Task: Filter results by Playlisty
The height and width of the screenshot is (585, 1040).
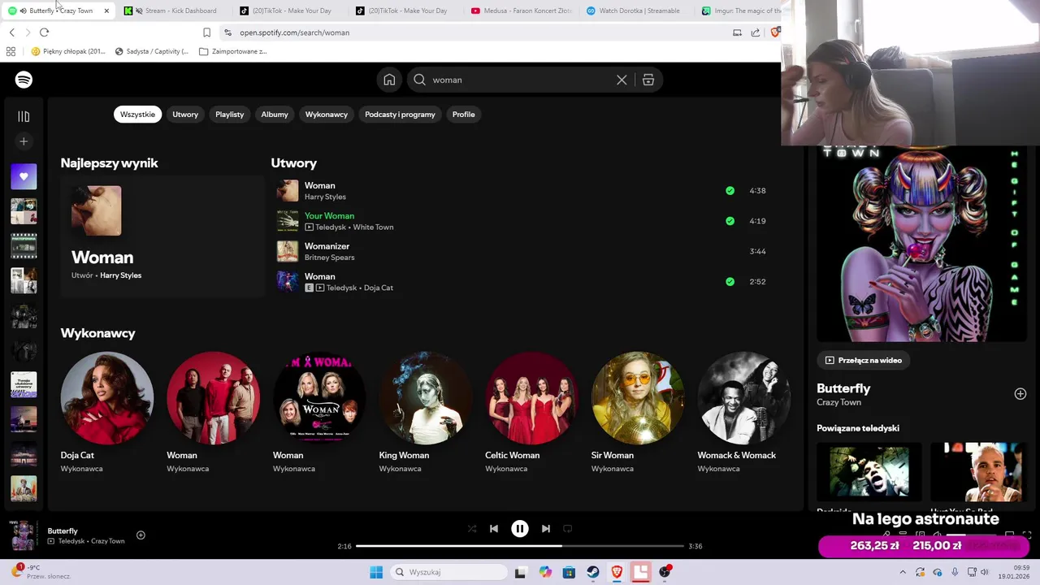Action: (x=230, y=115)
